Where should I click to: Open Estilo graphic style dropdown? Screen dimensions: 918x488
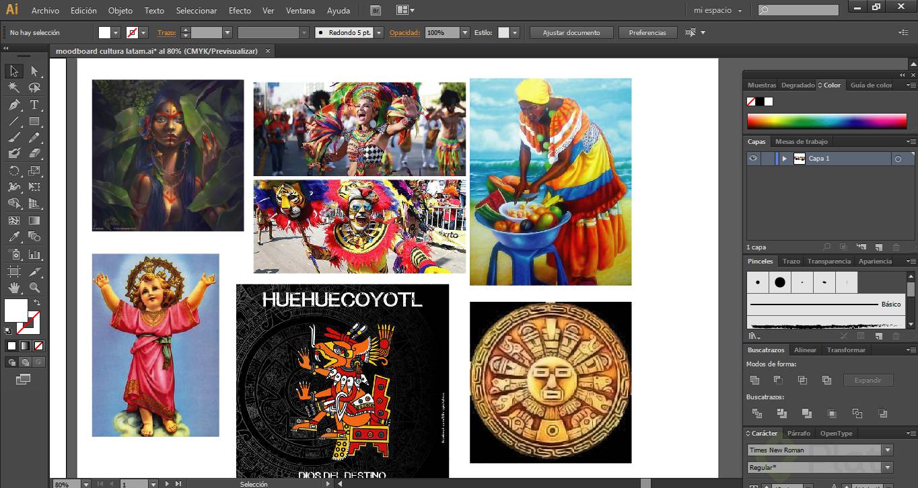[x=515, y=32]
